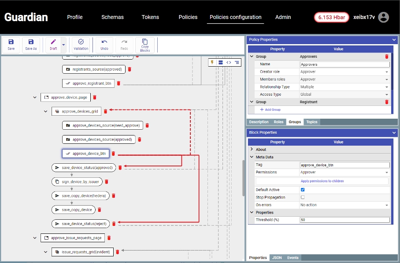Click the lightning events view icon
Viewport: 400px width, 263px height.
tap(212, 63)
